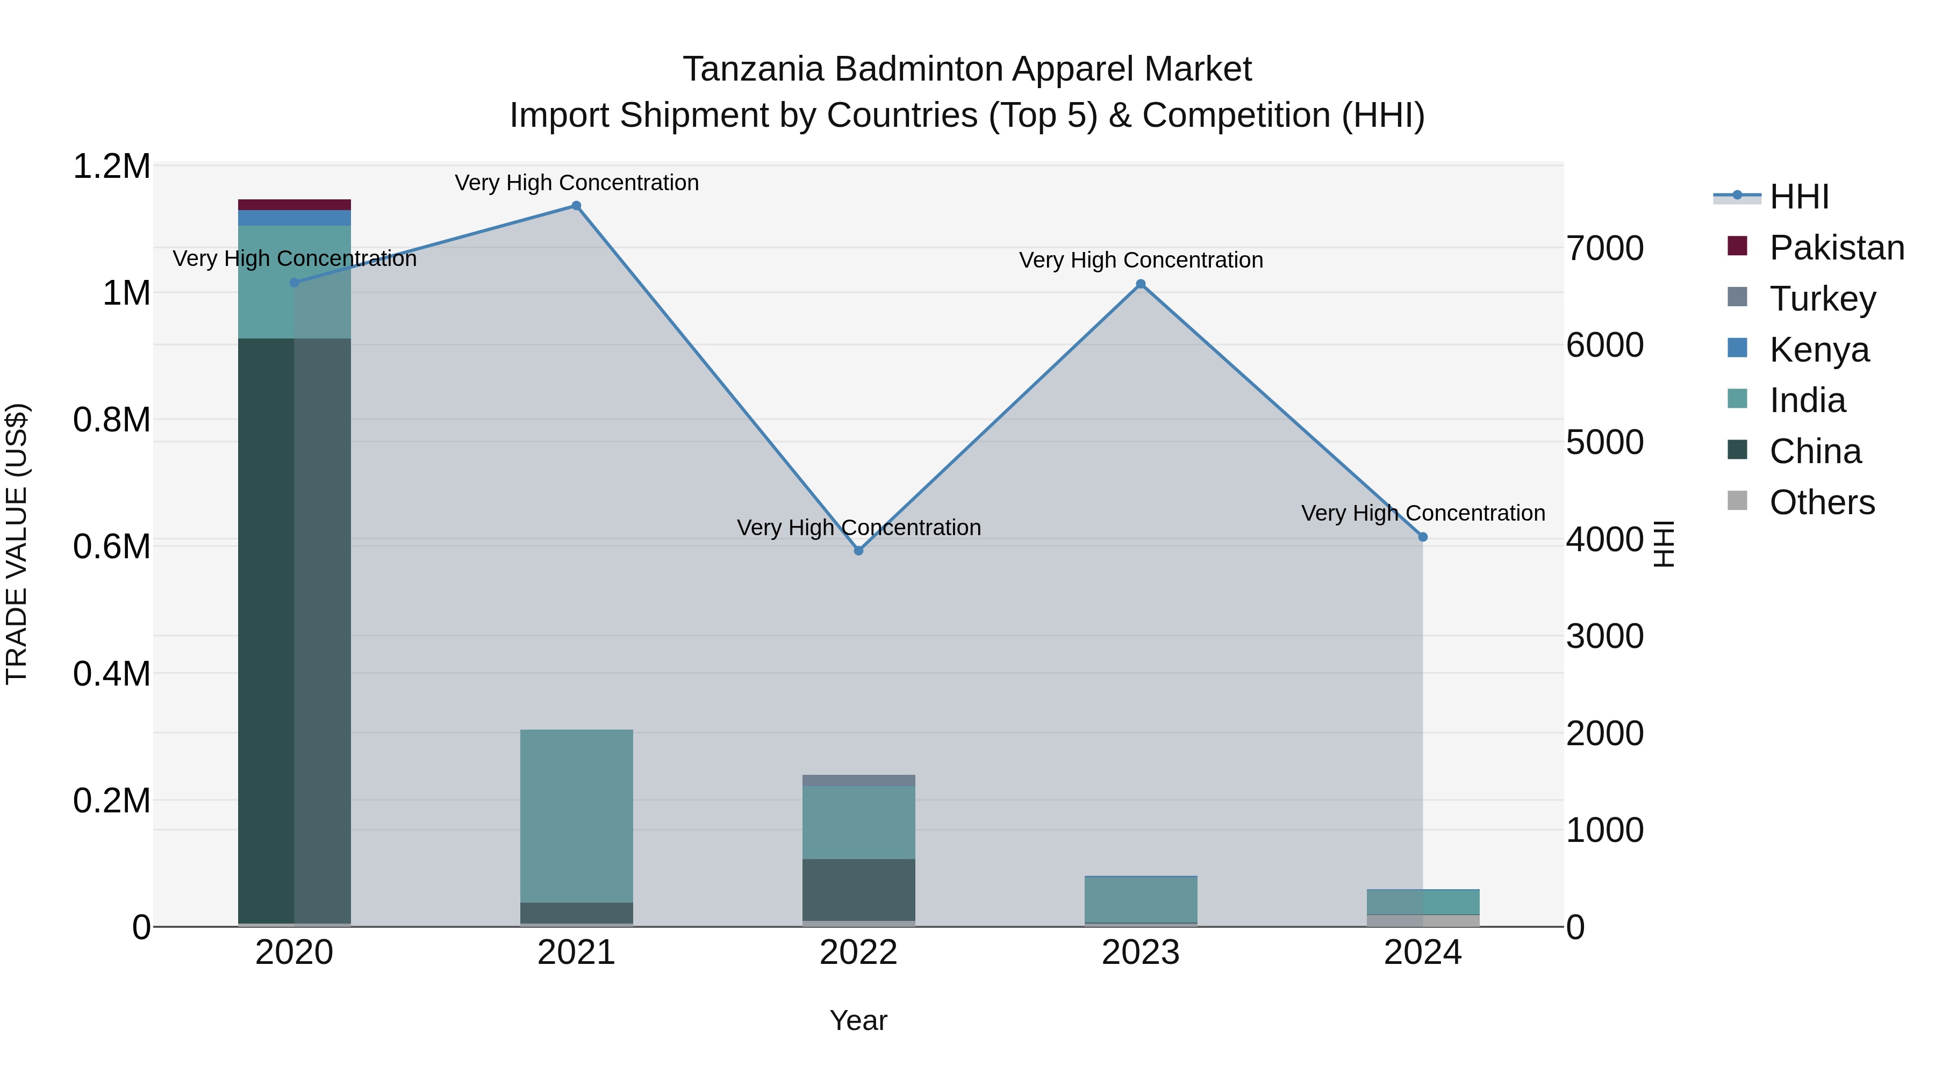
Task: Click the 2000 right axis tick
Action: click(1605, 733)
